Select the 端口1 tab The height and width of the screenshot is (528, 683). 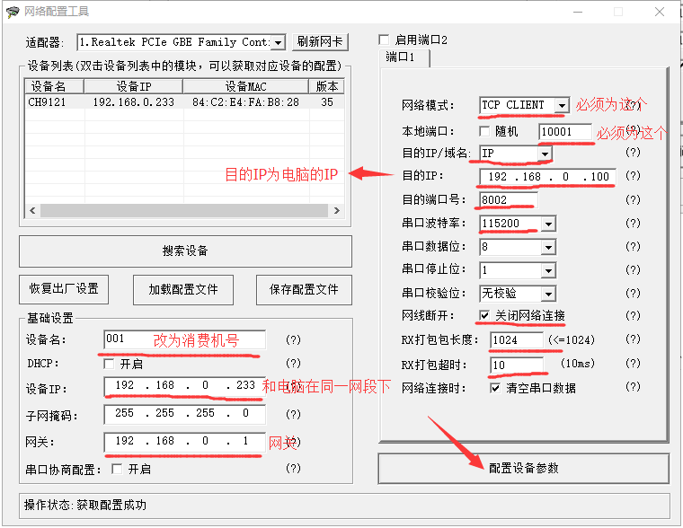[401, 57]
